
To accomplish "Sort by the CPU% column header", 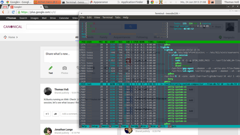I will tap(136, 42).
